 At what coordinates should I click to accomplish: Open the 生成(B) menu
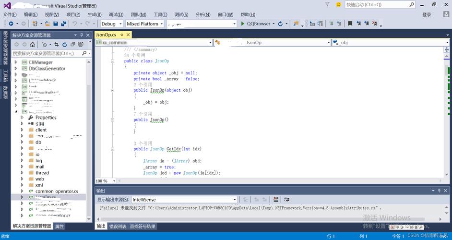(94, 14)
